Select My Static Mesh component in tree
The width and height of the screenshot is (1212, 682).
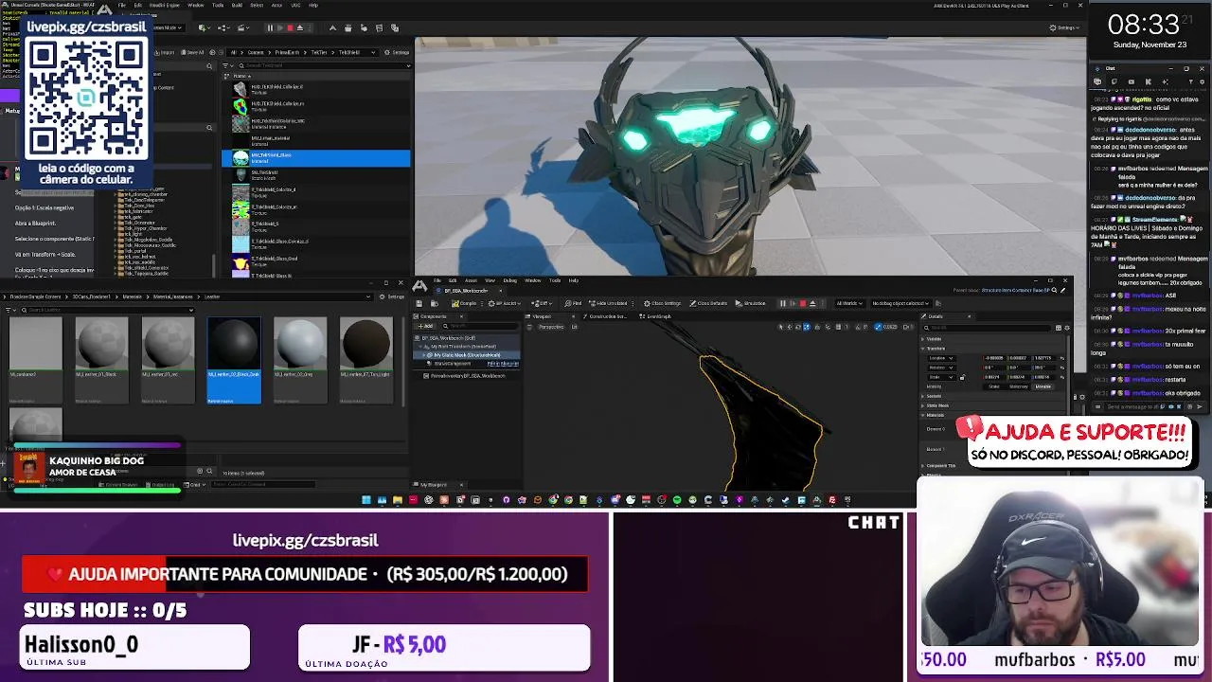point(467,355)
